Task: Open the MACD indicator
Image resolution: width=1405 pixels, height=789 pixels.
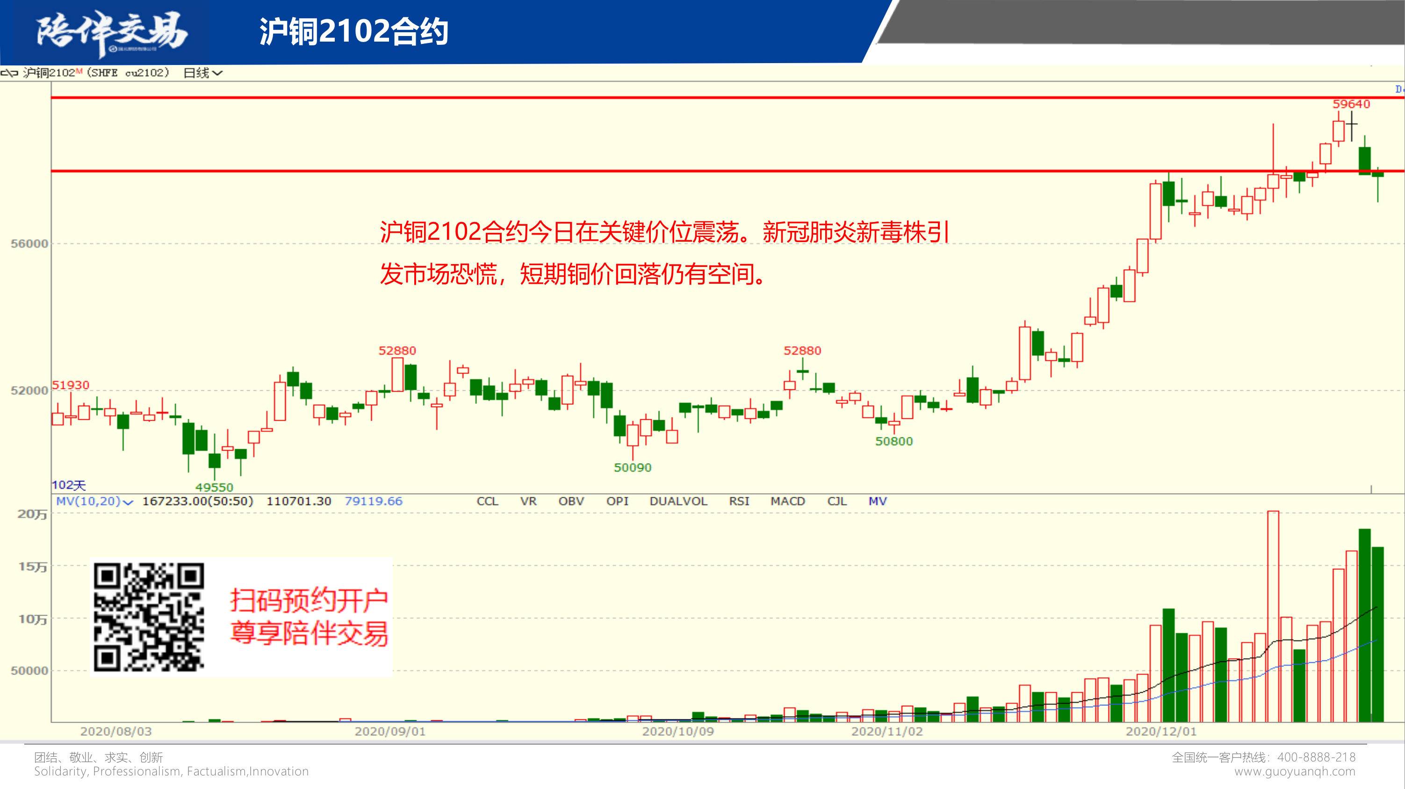Action: pos(787,501)
